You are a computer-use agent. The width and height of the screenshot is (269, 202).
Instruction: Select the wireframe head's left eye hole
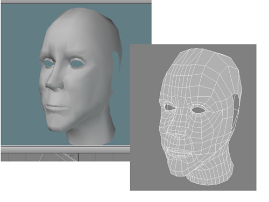169,107
